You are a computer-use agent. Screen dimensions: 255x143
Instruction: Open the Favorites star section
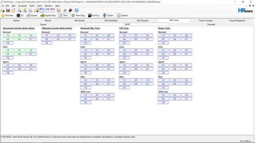[x=7, y=15]
